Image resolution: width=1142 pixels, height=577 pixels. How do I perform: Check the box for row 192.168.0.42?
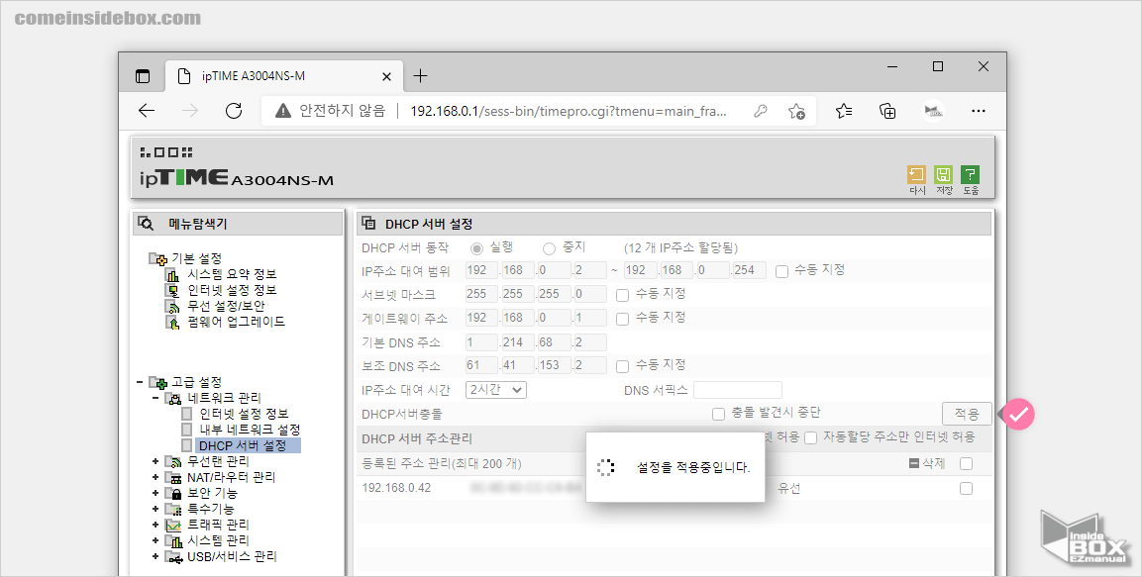point(966,488)
